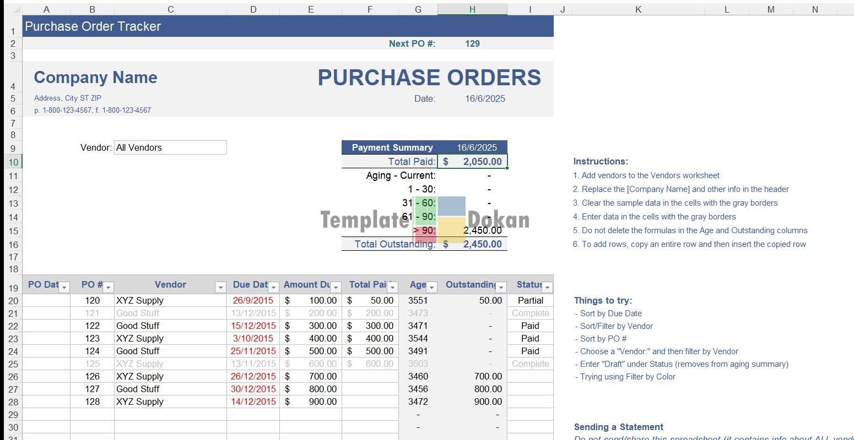Select the Total Paid $2,050.00 cell

coord(472,162)
